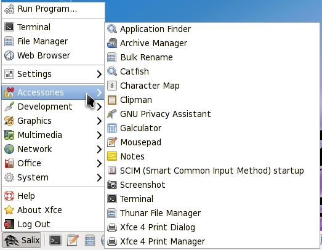This screenshot has width=322, height=250.
Task: Launch Character Map via its icon
Action: point(112,86)
